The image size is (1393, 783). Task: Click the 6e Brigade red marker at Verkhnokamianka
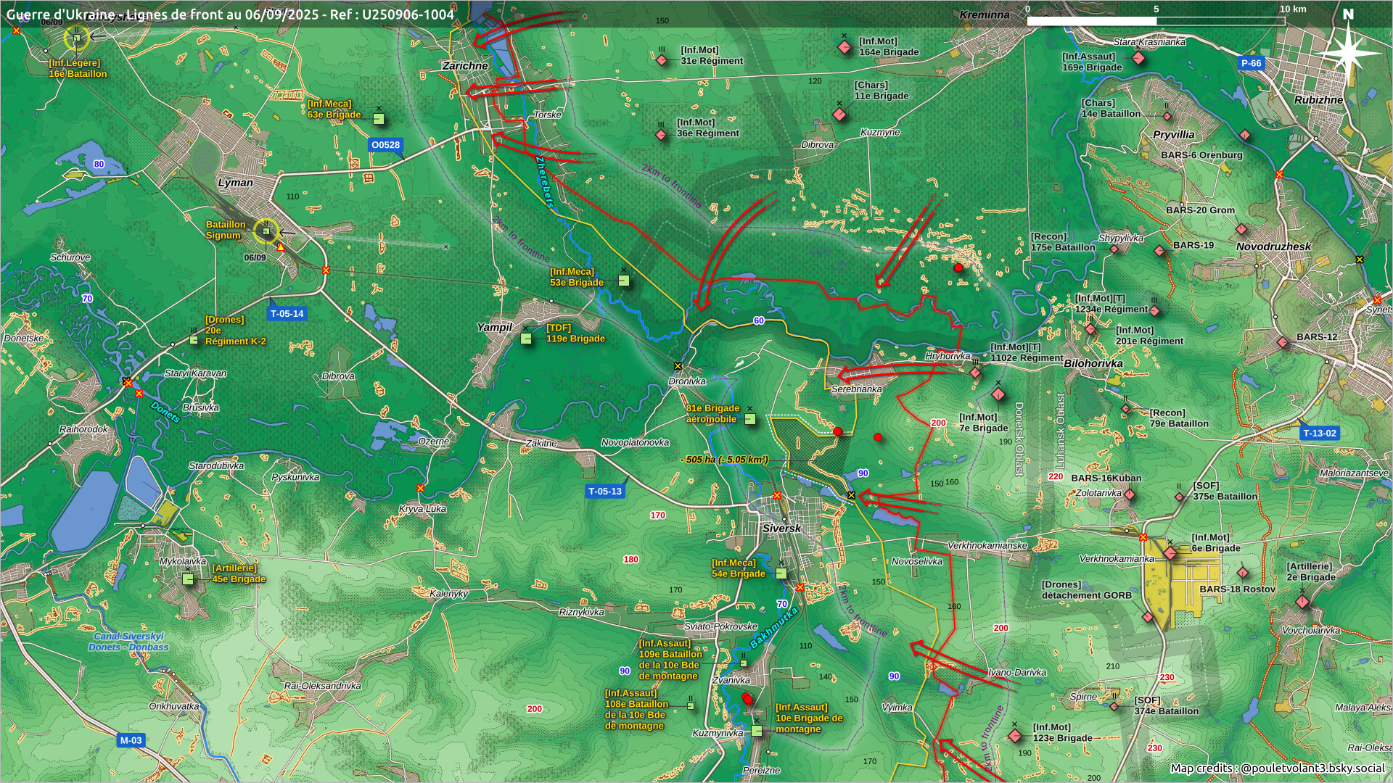tap(1170, 553)
